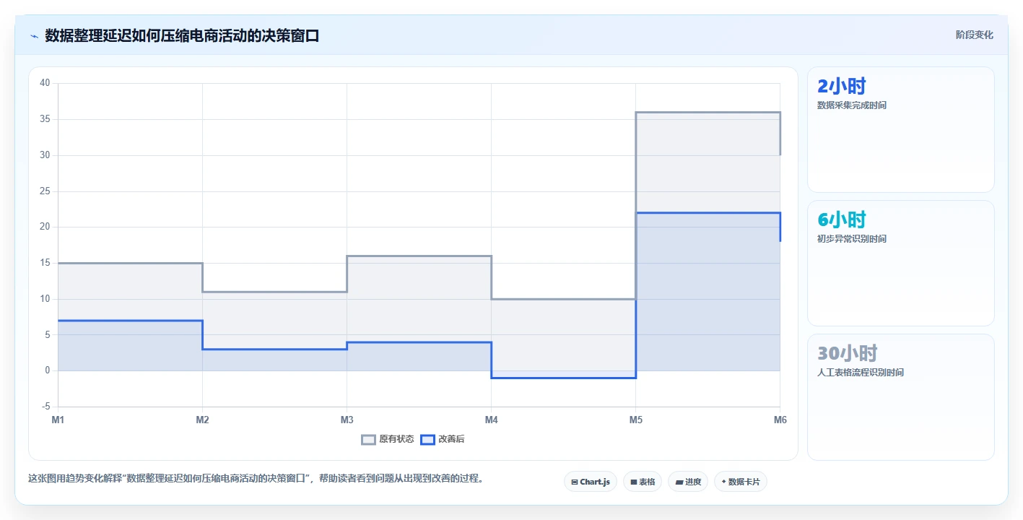1023x520 pixels.
Task: Click the 2小时 value
Action: [841, 87]
